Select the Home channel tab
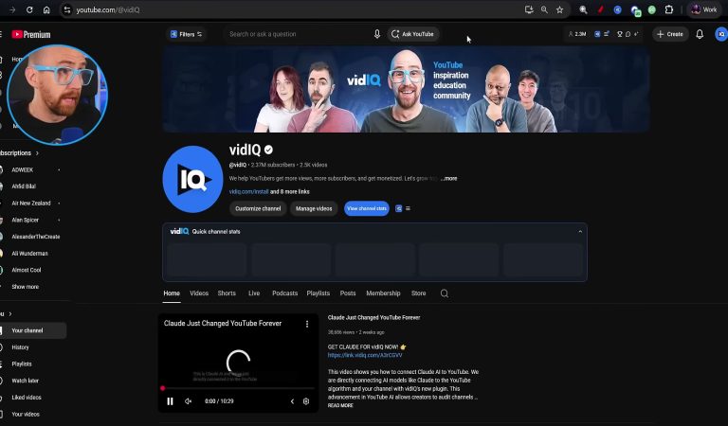The image size is (728, 426). (172, 293)
